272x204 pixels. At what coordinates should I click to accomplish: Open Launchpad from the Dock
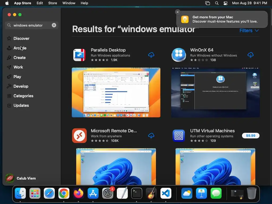click(35, 193)
